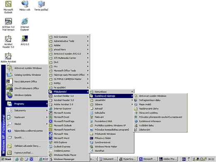Screen dimensions: 216x162
Task: Choose Odhlásit uživatele Deny entry
Action: [x=27, y=146]
